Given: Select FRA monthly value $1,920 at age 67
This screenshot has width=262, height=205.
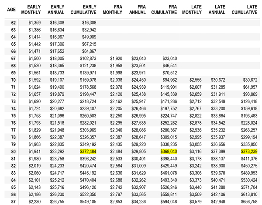Looking at the screenshot, I should coord(116,59).
